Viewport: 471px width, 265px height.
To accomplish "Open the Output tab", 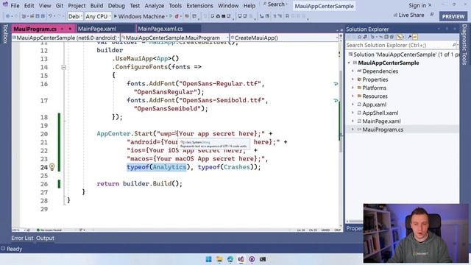I will point(45,238).
